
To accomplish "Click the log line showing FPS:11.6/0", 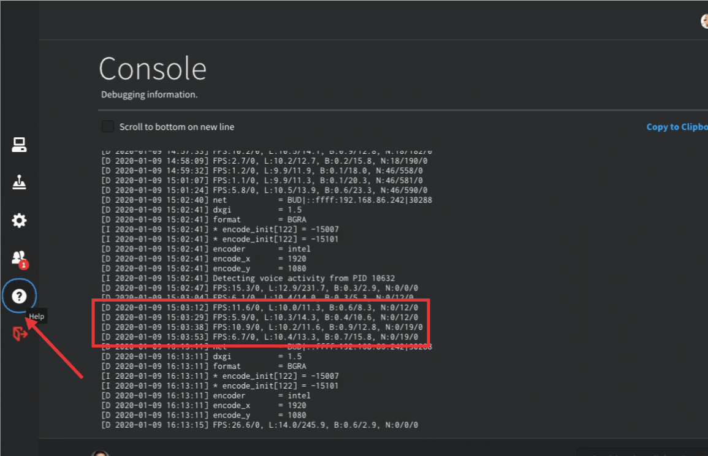I will (259, 307).
